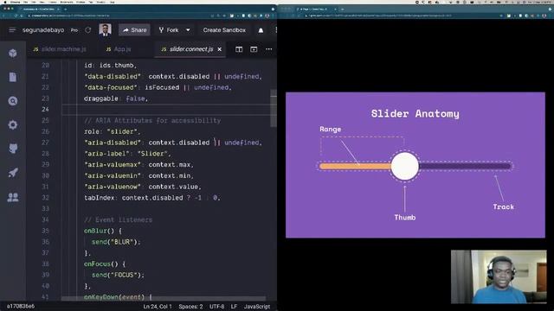Click the Range label
Image resolution: width=554 pixels, height=311 pixels.
point(331,129)
